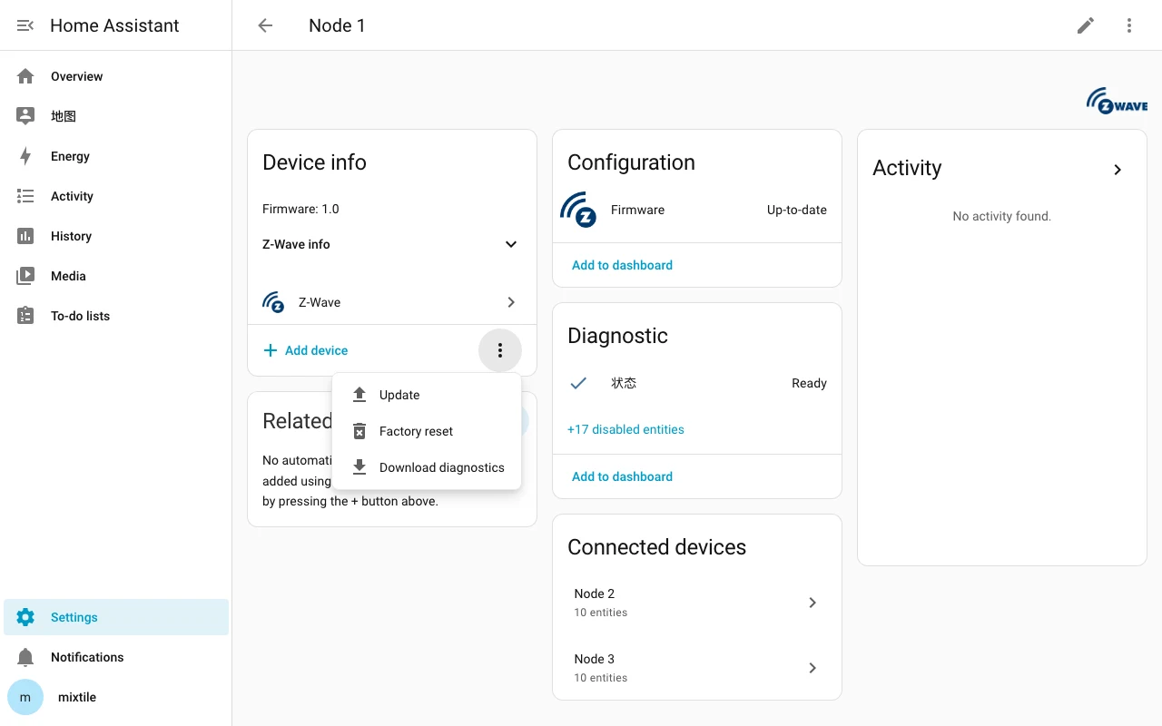Open the Z-Wave integration row chevron

[x=511, y=302]
